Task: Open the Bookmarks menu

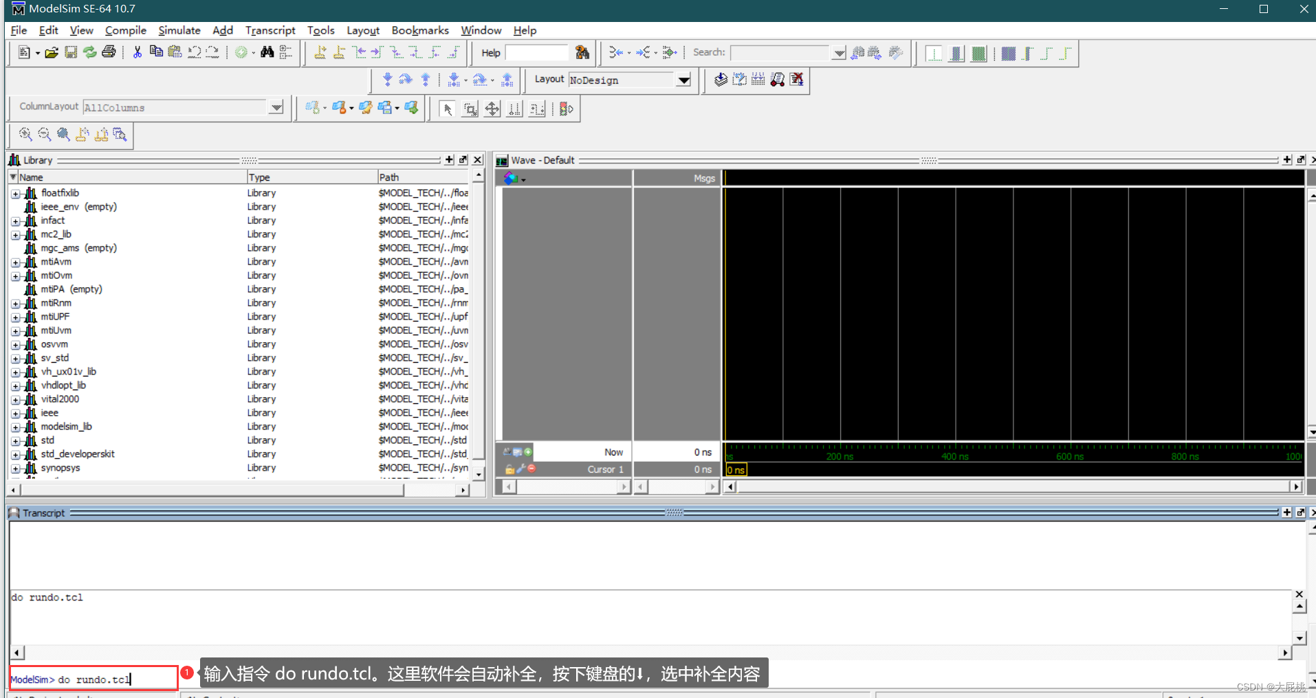Action: tap(420, 30)
